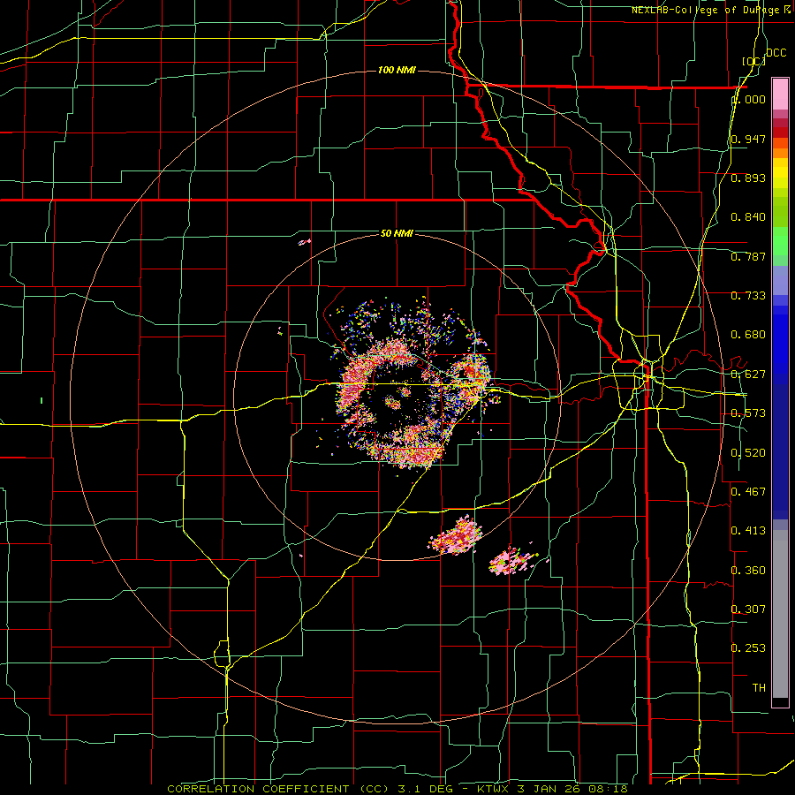The width and height of the screenshot is (795, 795).
Task: Click the 0.467 legend value
Action: (x=748, y=492)
